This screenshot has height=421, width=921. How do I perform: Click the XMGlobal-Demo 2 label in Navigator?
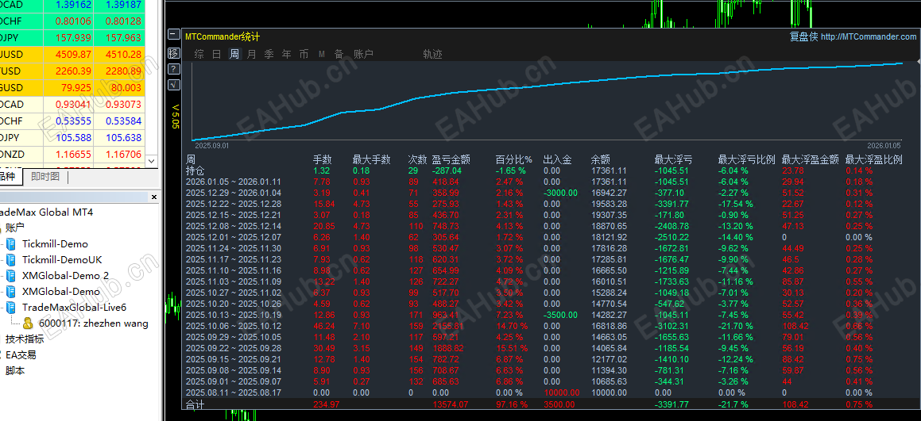click(65, 276)
